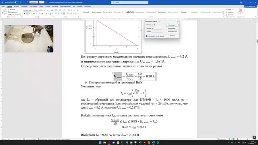
Task: Open the Change Case (Aa) dropdown
Action: tap(48, 10)
